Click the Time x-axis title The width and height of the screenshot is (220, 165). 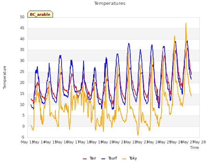click(x=195, y=147)
